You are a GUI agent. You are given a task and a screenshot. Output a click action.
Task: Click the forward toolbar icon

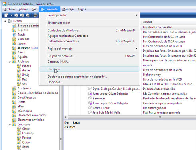(28, 15)
